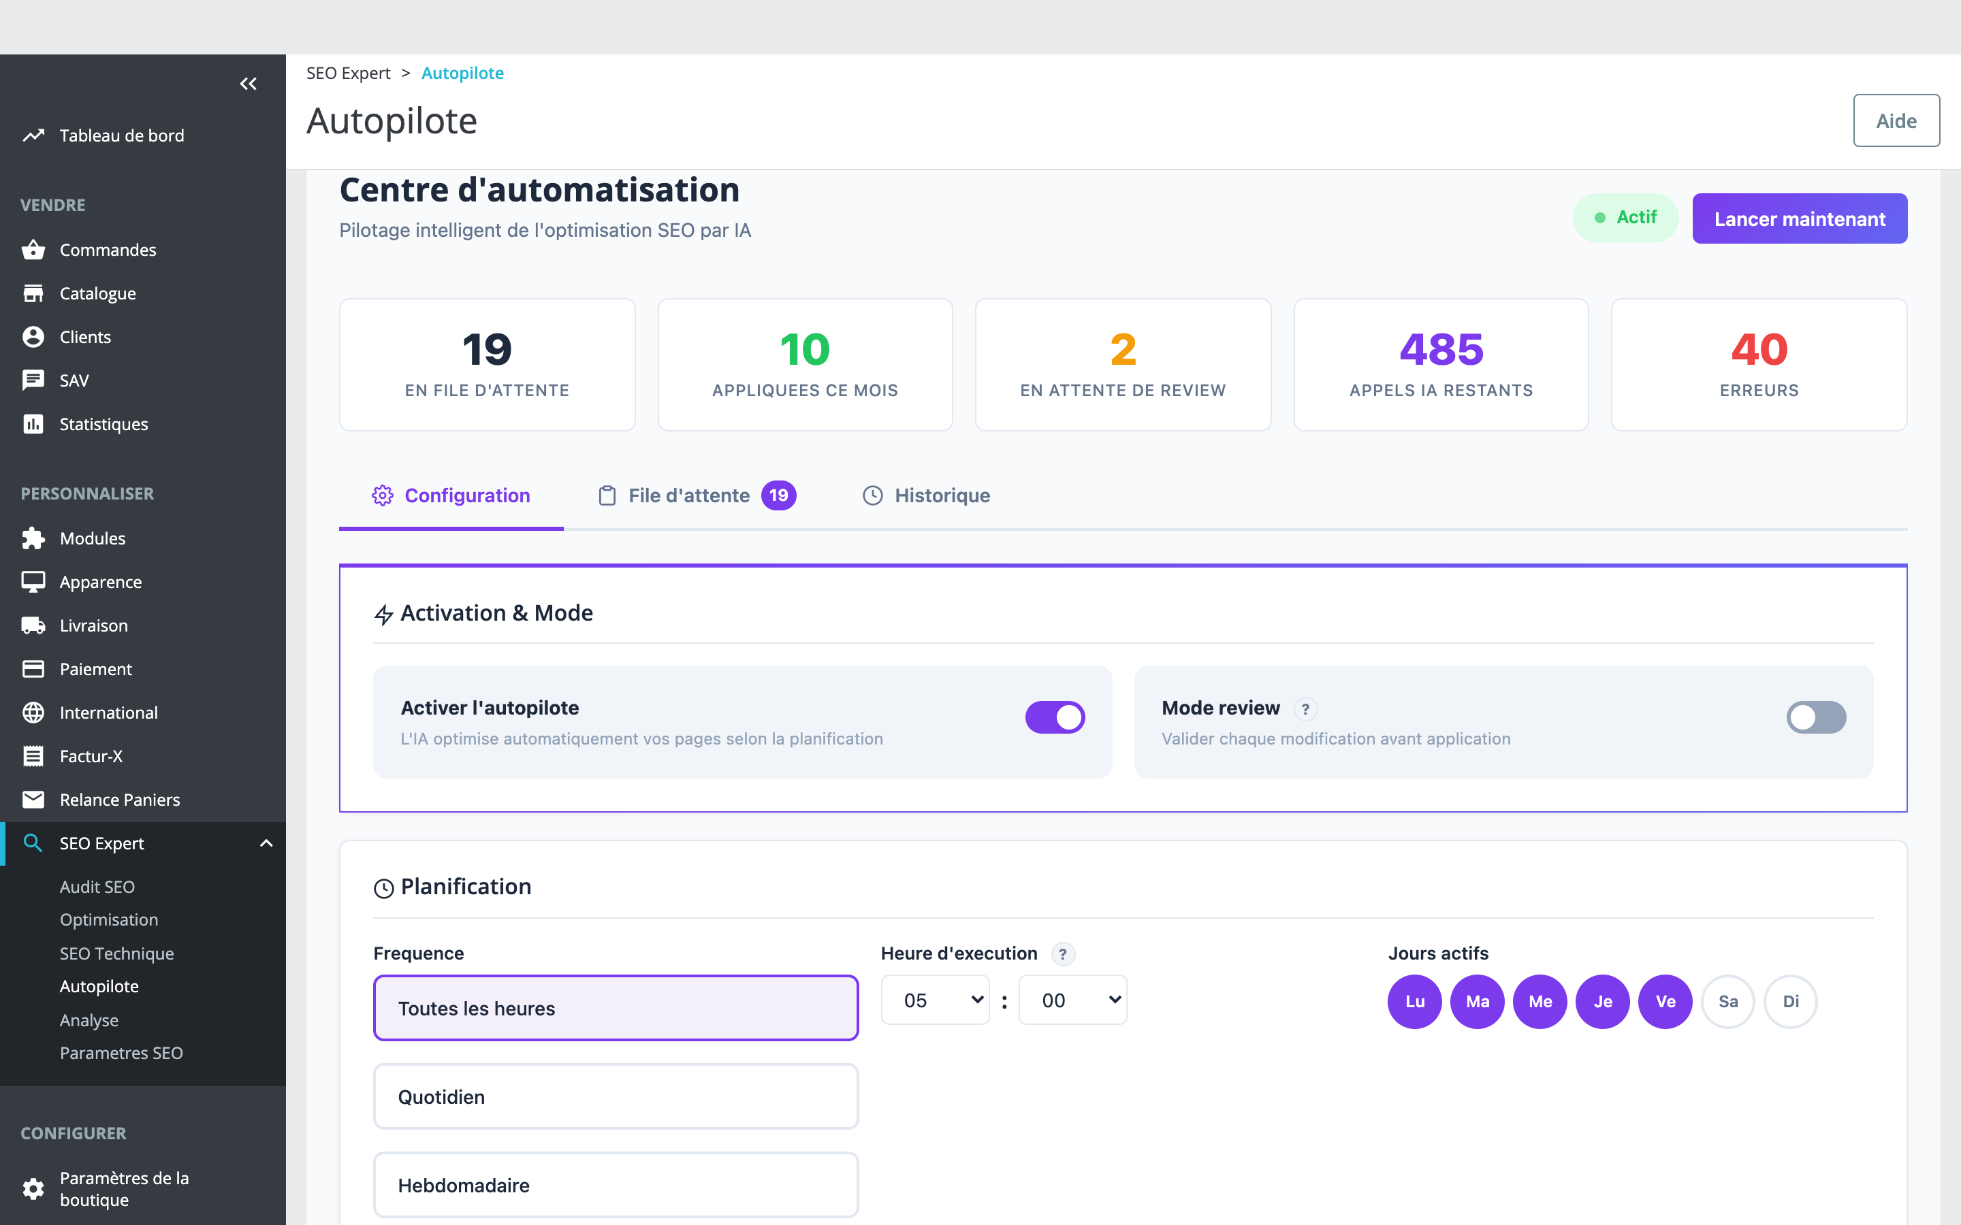Toggle the Me active day
1961x1225 pixels.
[1540, 1001]
